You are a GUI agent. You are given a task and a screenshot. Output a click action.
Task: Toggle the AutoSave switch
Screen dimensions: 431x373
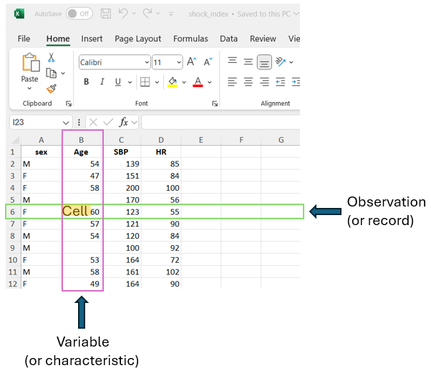click(x=79, y=14)
